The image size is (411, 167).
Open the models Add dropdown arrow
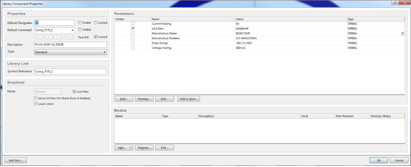(x=131, y=148)
